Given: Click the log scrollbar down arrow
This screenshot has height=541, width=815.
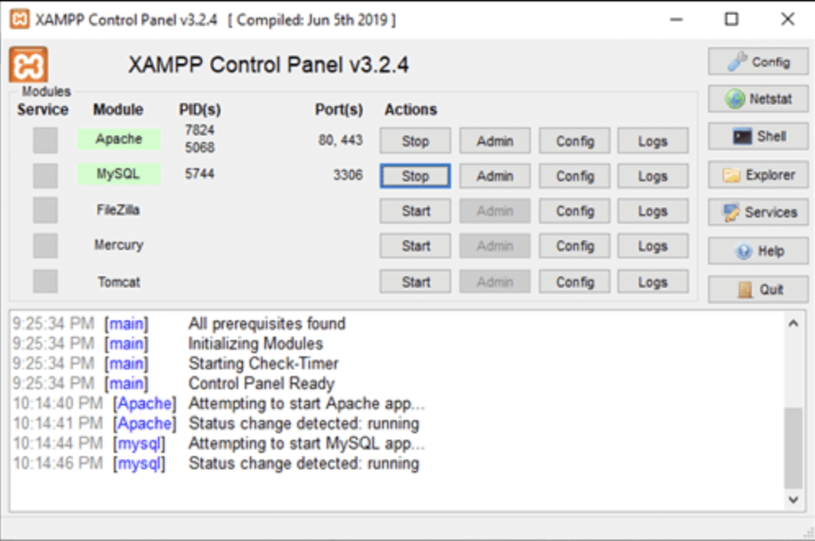Looking at the screenshot, I should pyautogui.click(x=793, y=500).
